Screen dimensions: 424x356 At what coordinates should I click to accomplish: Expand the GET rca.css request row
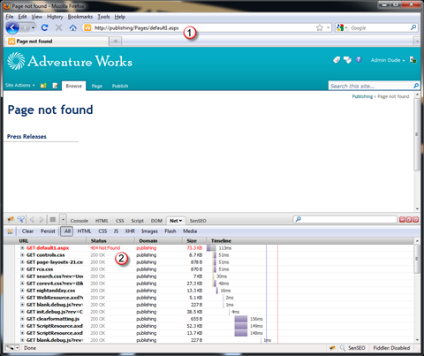coord(22,269)
